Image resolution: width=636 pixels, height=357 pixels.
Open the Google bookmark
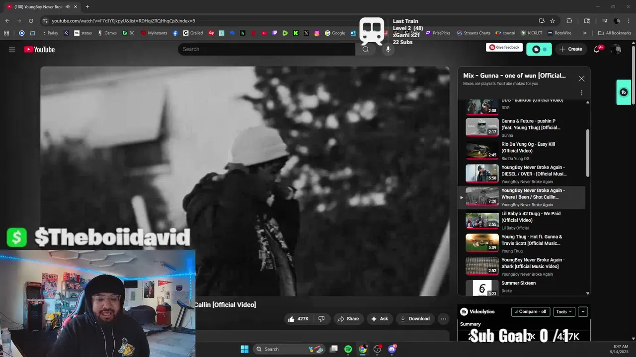pyautogui.click(x=335, y=33)
